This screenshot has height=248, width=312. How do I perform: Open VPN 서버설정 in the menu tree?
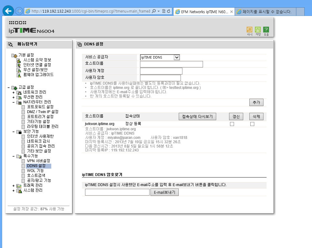click(39, 161)
